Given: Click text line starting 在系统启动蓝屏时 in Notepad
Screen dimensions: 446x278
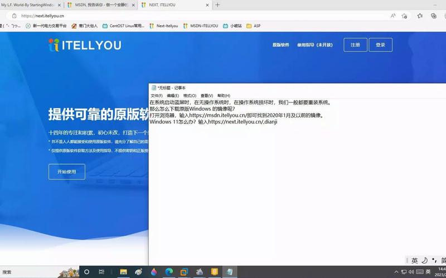Looking at the screenshot, I should coord(241,102).
